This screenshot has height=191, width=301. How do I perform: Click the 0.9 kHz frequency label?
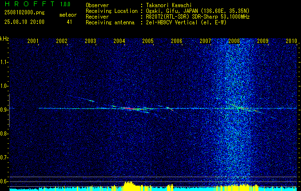pos(3,110)
